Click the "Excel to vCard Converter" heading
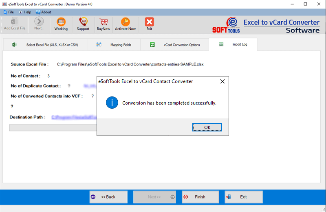The height and width of the screenshot is (212, 326). click(282, 22)
